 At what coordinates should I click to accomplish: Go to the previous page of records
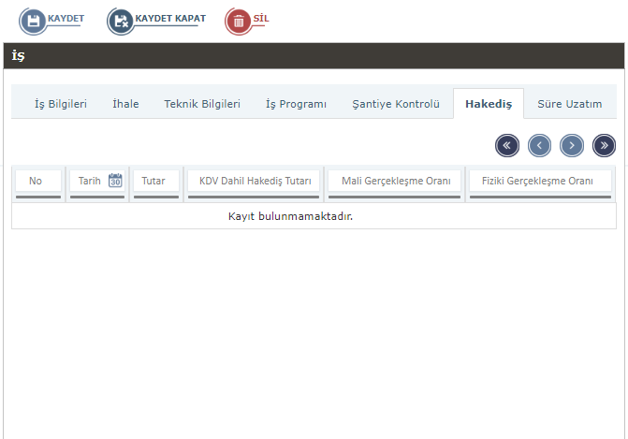(x=539, y=145)
